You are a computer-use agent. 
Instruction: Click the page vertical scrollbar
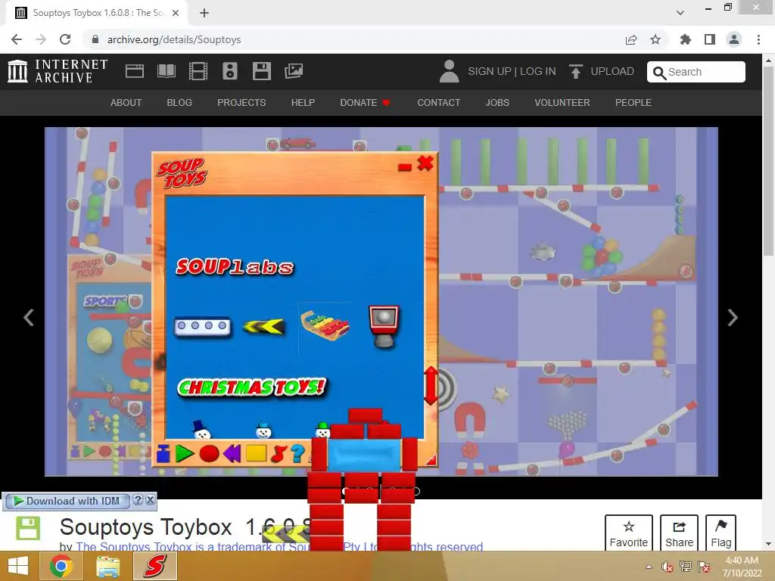pyautogui.click(x=767, y=160)
